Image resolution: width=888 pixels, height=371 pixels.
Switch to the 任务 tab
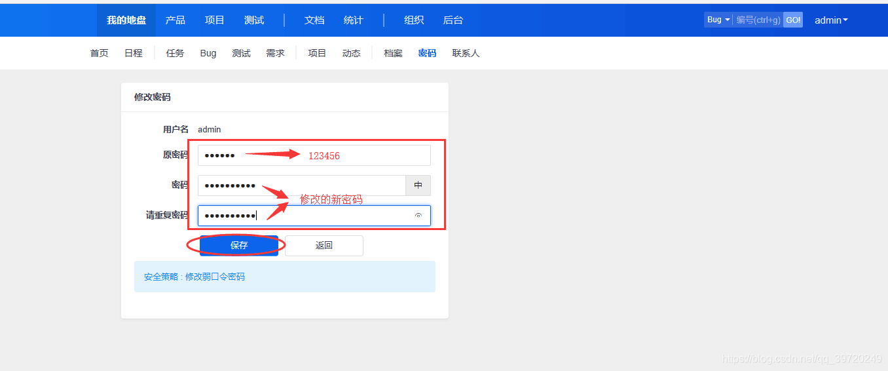176,53
